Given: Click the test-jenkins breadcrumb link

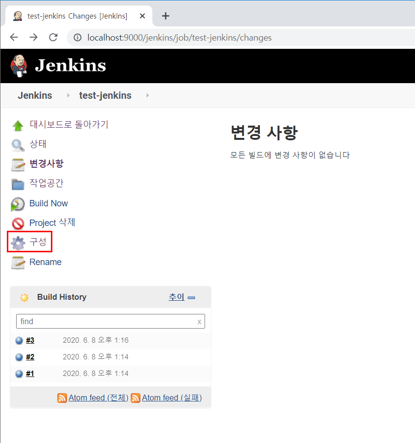Looking at the screenshot, I should tap(105, 95).
